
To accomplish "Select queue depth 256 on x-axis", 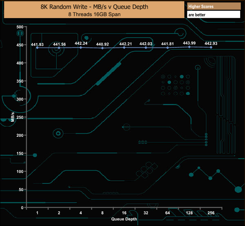I will click(x=211, y=213).
